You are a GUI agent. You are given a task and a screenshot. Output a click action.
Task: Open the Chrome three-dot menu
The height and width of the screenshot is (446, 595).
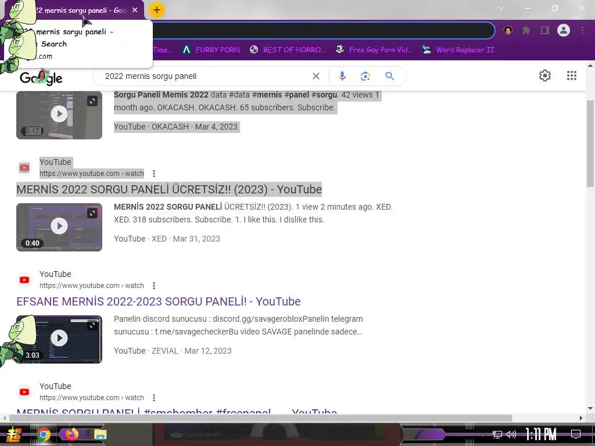point(582,30)
